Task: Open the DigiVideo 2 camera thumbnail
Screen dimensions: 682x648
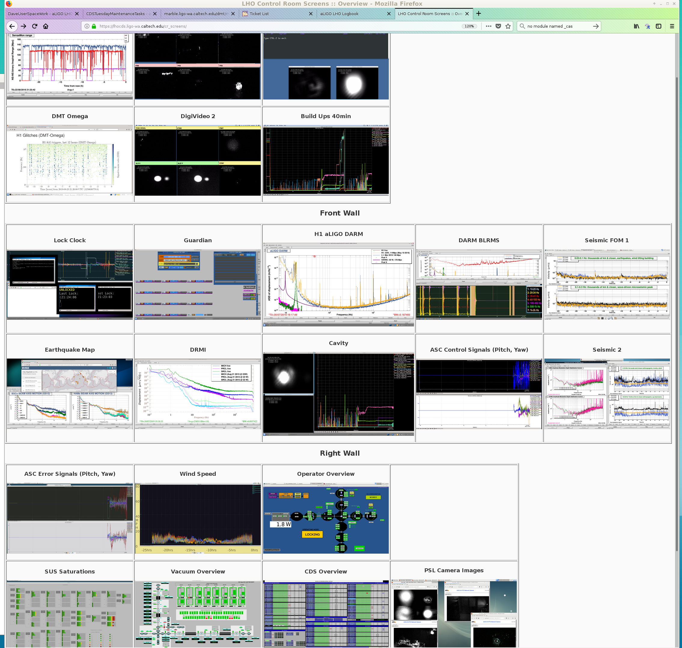Action: click(198, 160)
